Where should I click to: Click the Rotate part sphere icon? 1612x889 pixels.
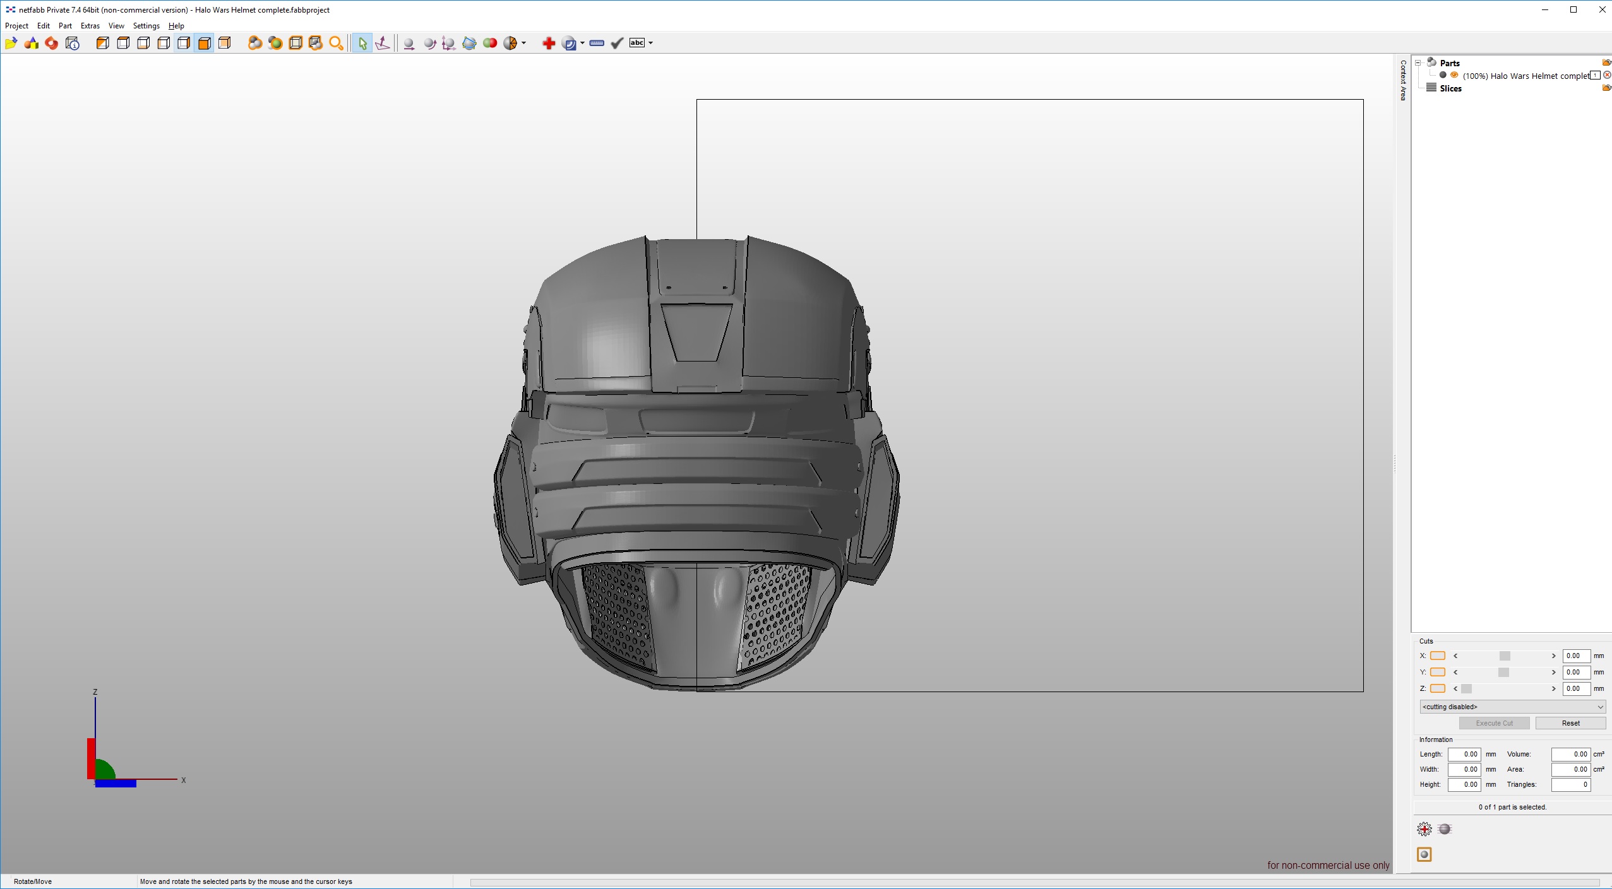[x=429, y=43]
